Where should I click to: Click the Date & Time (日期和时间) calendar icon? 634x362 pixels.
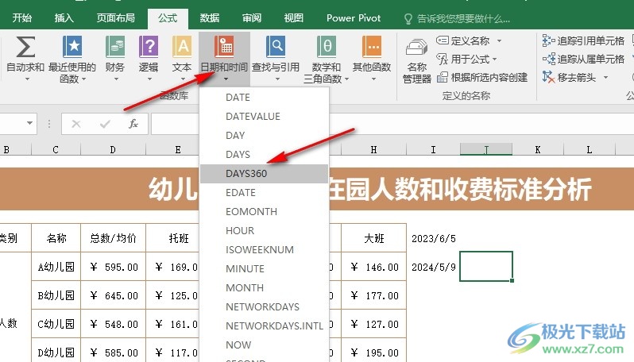click(x=224, y=47)
